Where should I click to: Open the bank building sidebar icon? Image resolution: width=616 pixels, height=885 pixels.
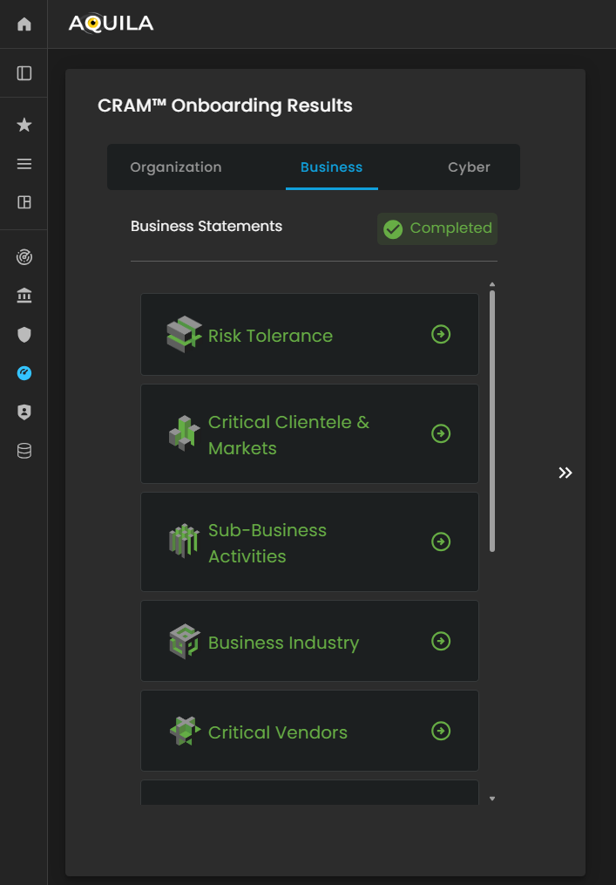(x=24, y=296)
